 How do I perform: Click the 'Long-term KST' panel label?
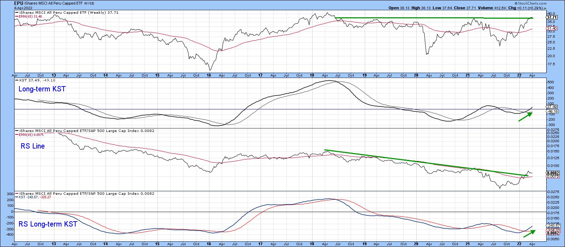point(42,89)
